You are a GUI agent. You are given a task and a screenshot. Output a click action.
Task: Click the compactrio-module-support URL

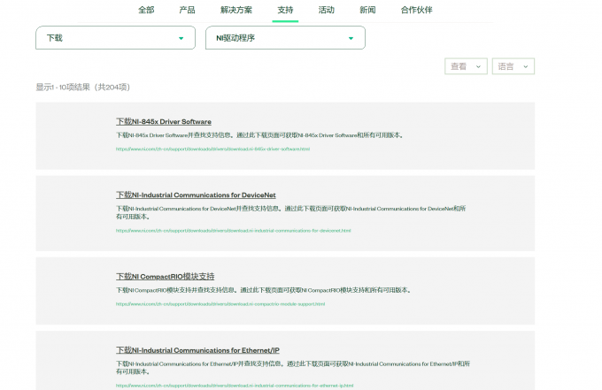[220, 304]
